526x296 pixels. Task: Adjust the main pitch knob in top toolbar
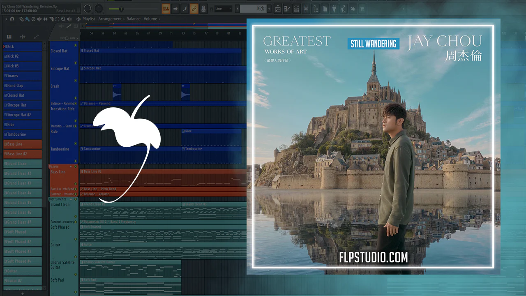coord(99,9)
